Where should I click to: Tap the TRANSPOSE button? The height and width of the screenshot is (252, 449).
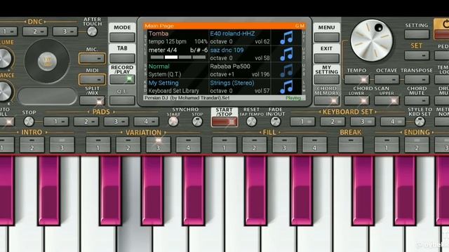coord(417,79)
